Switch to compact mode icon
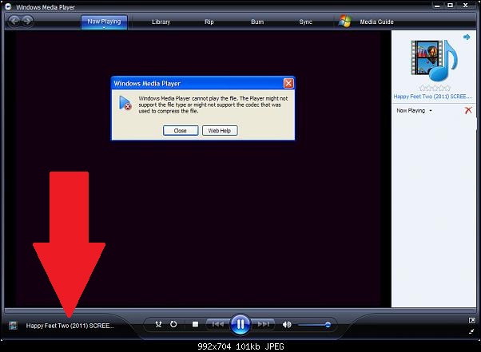 tap(471, 331)
